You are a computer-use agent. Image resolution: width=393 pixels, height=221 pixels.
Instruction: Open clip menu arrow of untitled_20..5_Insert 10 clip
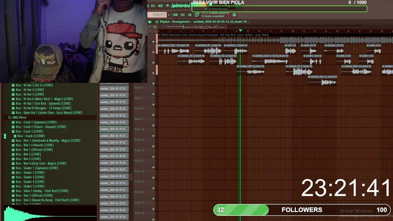(179, 56)
